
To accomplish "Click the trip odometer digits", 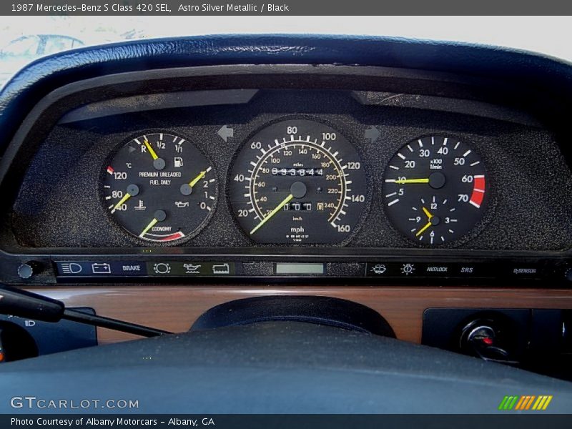I will 297,207.
